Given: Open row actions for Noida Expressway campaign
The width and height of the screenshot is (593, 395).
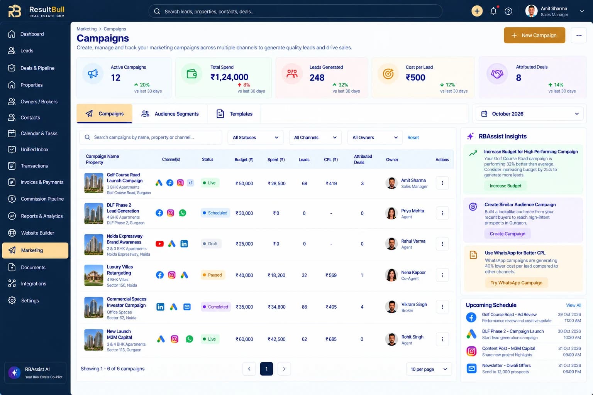Looking at the screenshot, I should tap(442, 244).
